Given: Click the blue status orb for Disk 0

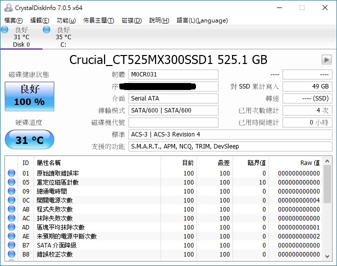Looking at the screenshot, I should 4,29.
